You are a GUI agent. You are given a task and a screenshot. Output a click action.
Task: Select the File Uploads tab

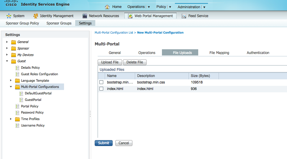coord(180,53)
